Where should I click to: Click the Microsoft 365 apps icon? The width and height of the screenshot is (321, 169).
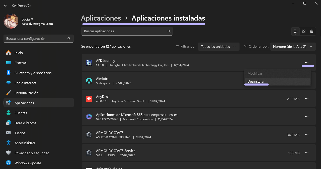[89, 116]
